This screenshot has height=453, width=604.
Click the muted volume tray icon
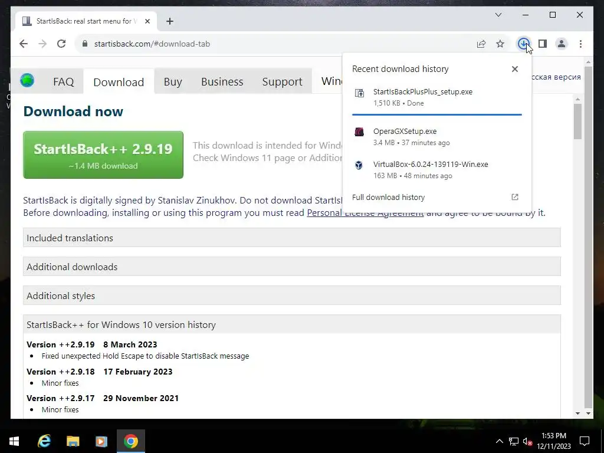coord(527,441)
